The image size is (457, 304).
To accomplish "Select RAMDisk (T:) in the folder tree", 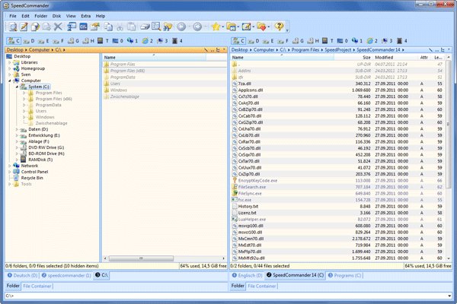I will (40, 160).
